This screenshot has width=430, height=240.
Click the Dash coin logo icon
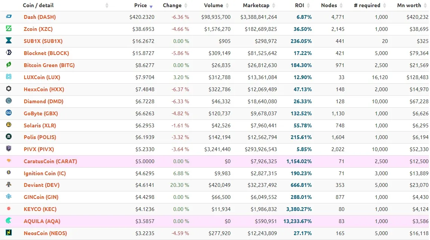[x=9, y=17]
